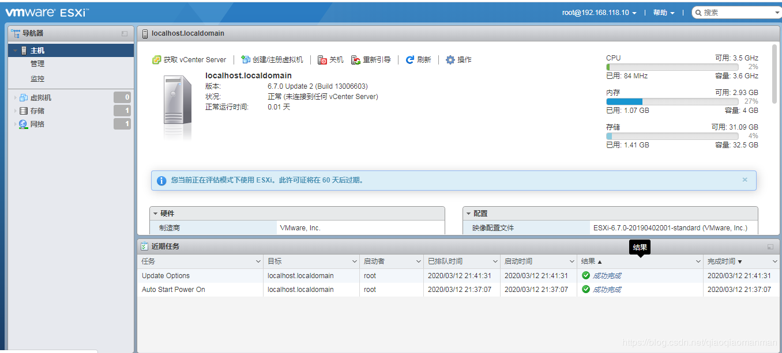Click the host icon beside 主机

tap(24, 51)
